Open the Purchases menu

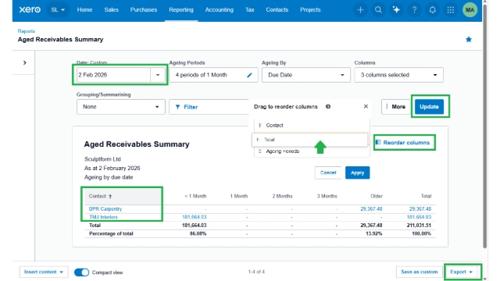tap(144, 10)
